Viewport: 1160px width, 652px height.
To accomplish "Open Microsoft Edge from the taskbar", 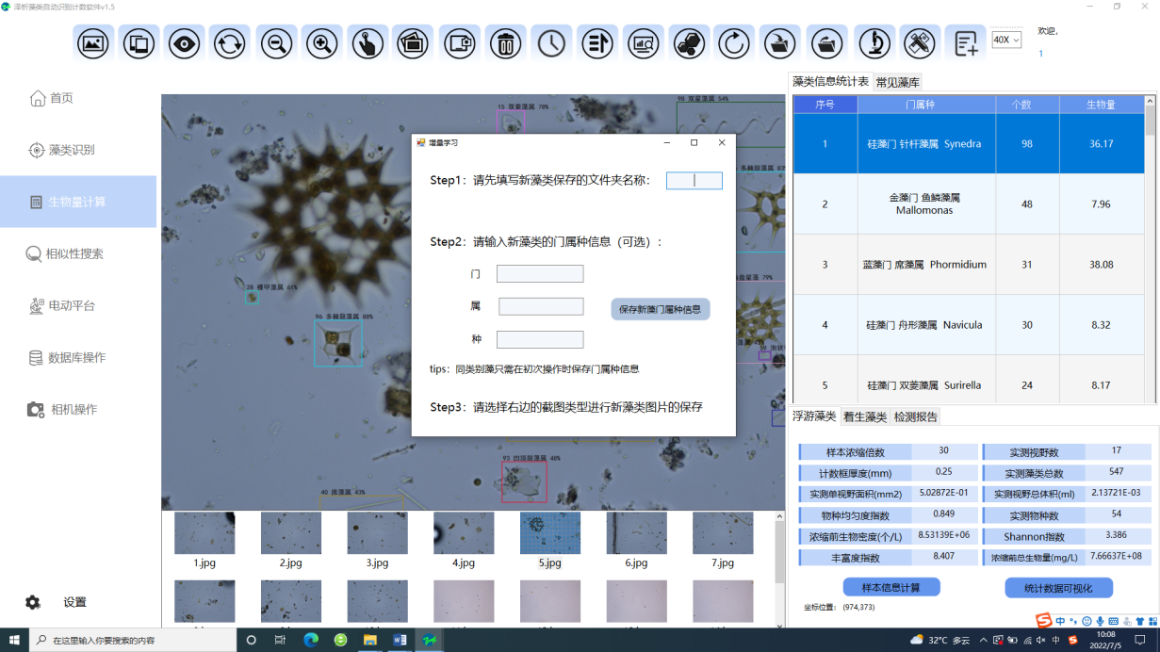I will (311, 640).
